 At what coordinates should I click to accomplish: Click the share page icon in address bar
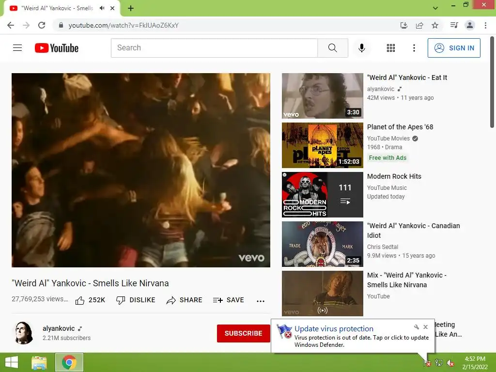coord(419,25)
